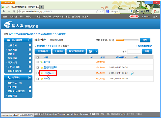Click the 35% used-space progress bar

tap(127, 40)
